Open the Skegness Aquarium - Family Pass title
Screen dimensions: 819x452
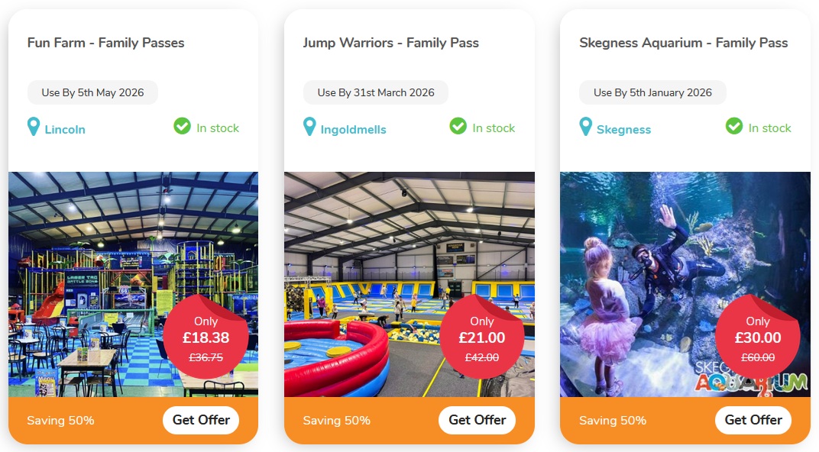[x=683, y=43]
